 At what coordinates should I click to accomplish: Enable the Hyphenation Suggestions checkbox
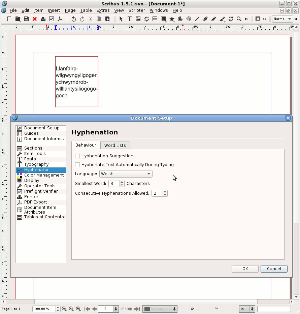point(78,156)
